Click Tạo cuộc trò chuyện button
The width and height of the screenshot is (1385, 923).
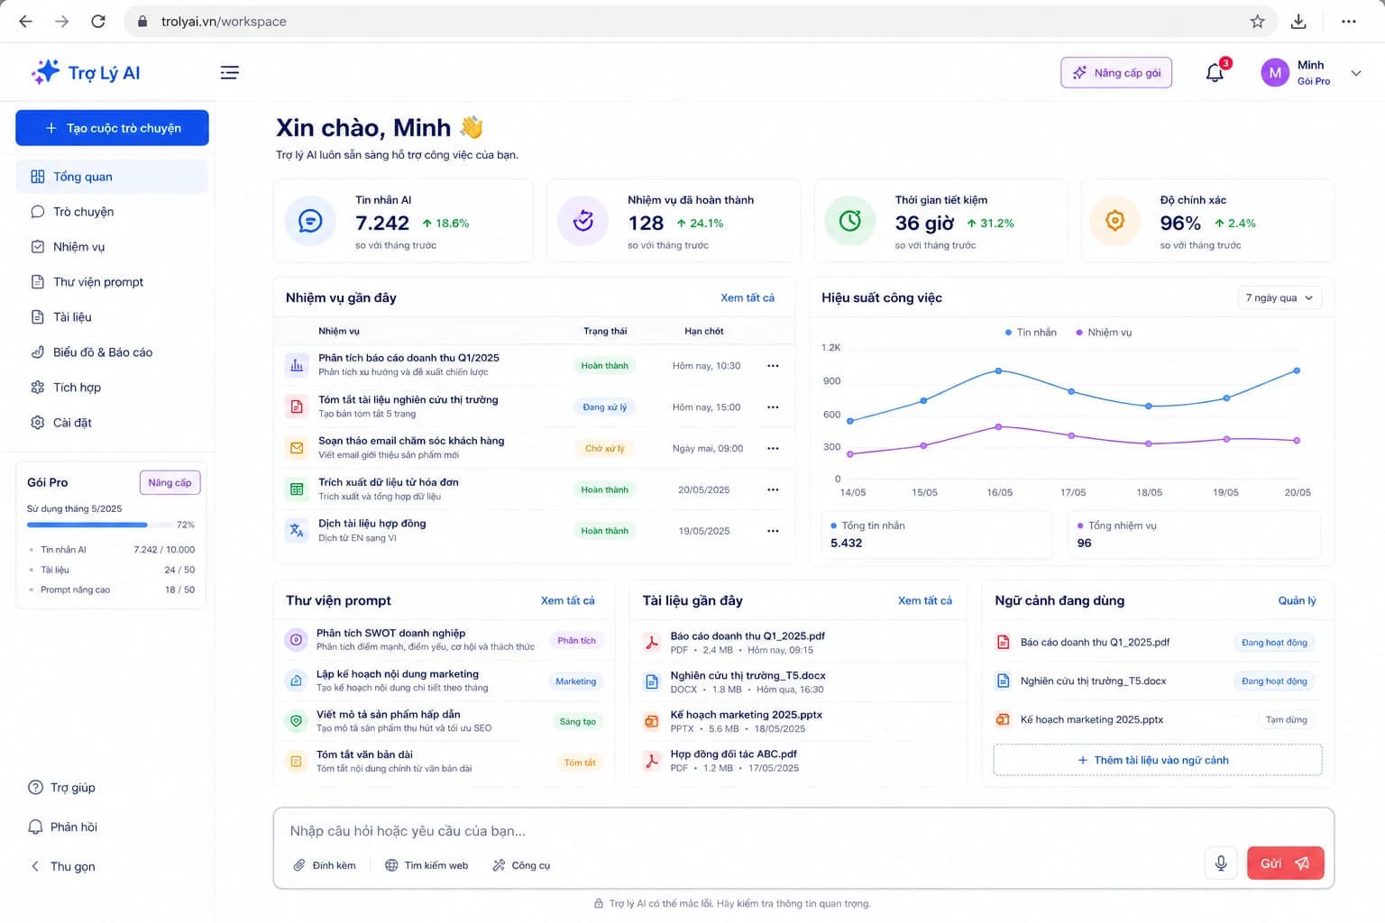[x=112, y=128]
